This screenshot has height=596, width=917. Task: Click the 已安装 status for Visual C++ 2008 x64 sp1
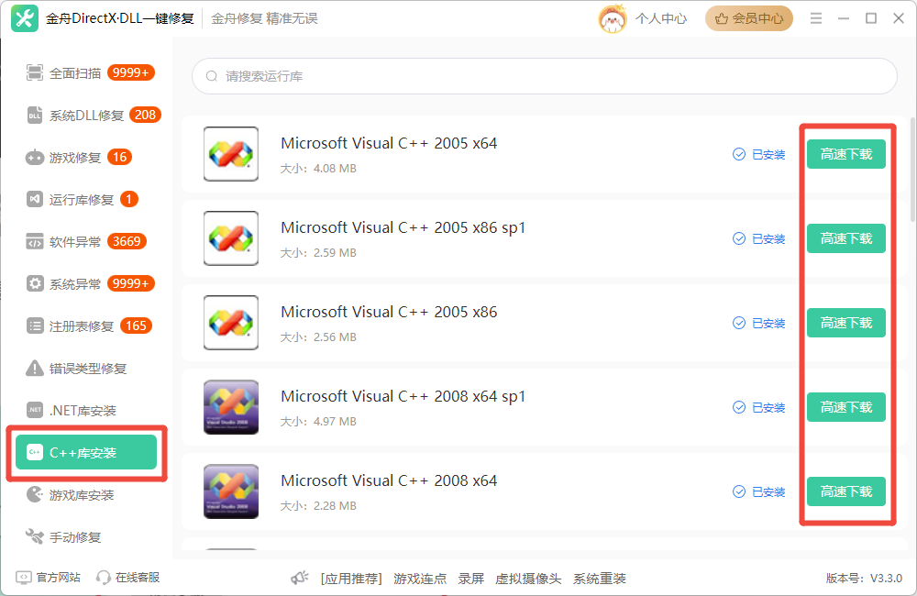tap(759, 408)
